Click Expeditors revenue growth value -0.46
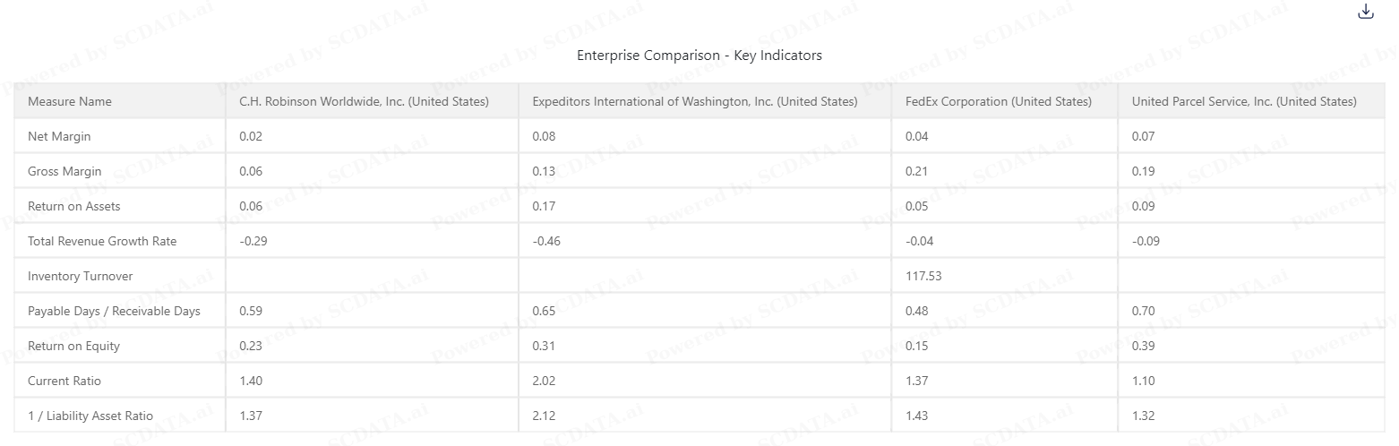The height and width of the screenshot is (446, 1399). click(544, 241)
